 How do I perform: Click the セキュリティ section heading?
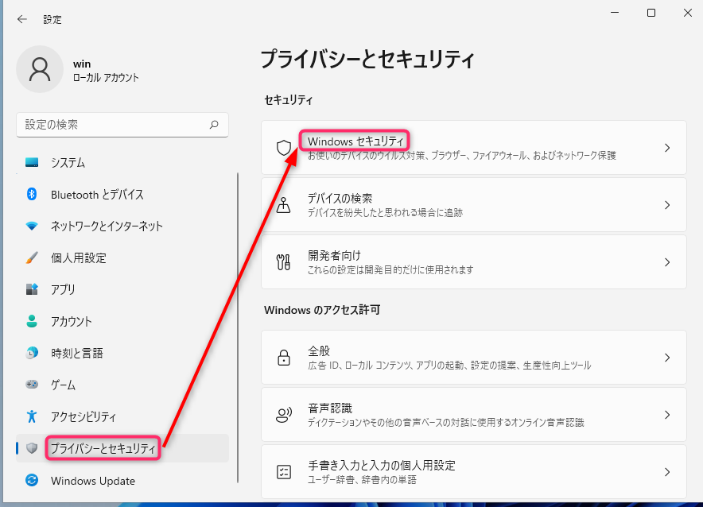[x=289, y=100]
